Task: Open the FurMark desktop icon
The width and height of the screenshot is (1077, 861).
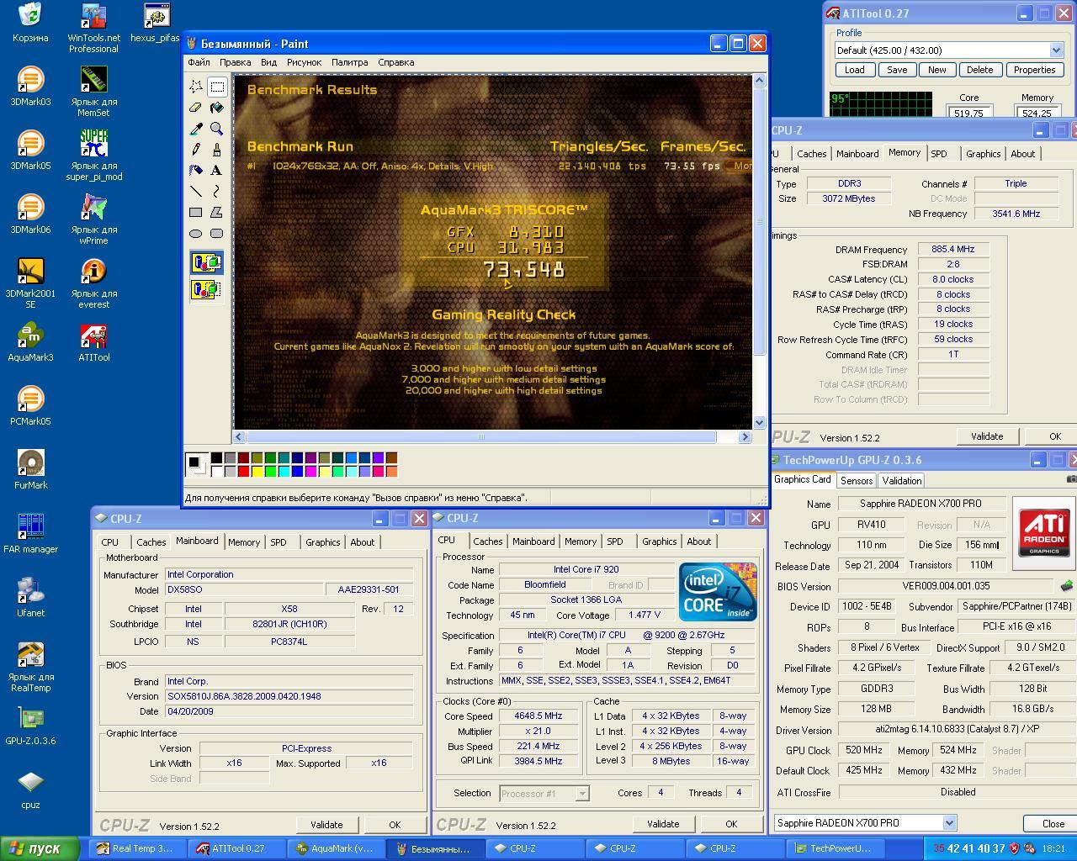Action: 30,470
